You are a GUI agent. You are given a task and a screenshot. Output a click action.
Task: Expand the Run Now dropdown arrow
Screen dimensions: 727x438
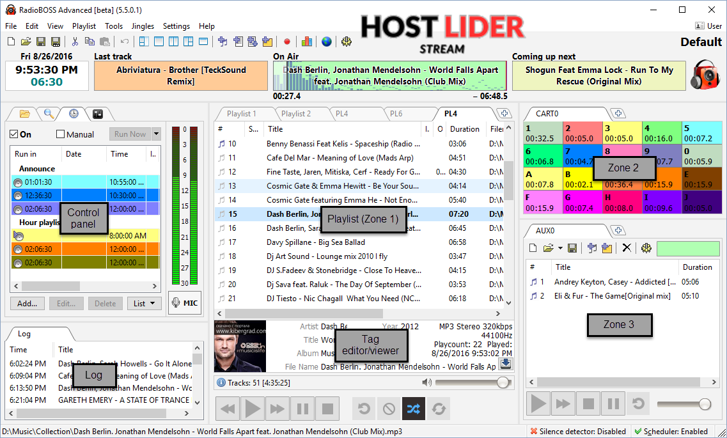tap(156, 134)
